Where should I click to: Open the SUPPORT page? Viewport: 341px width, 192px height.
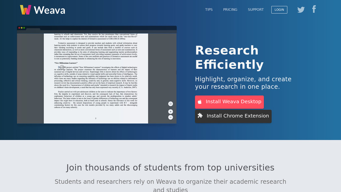pyautogui.click(x=255, y=10)
